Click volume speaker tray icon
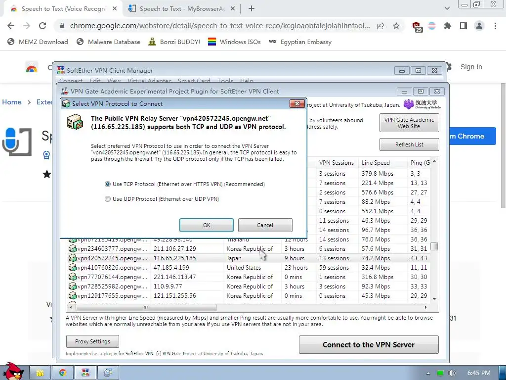The height and width of the screenshot is (380, 506). click(452, 373)
